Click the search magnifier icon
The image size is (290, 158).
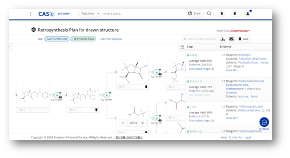point(209,14)
